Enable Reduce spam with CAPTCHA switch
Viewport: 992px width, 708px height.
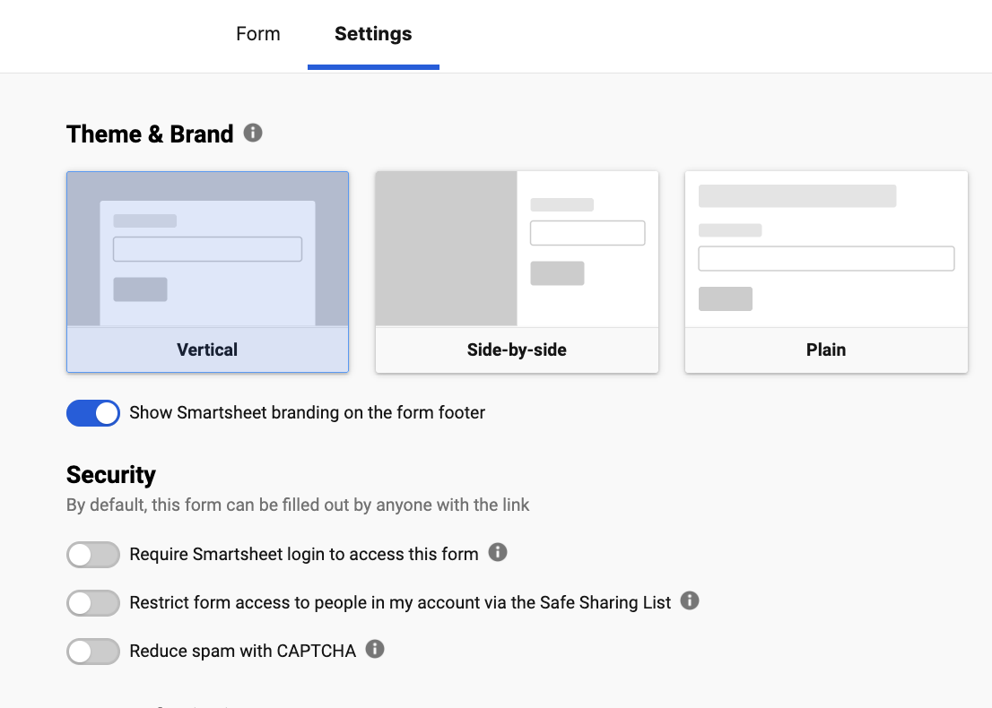[x=93, y=652]
